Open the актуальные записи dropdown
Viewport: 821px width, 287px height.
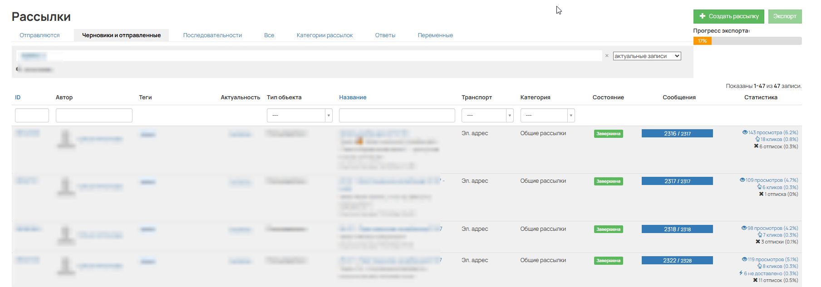[647, 56]
